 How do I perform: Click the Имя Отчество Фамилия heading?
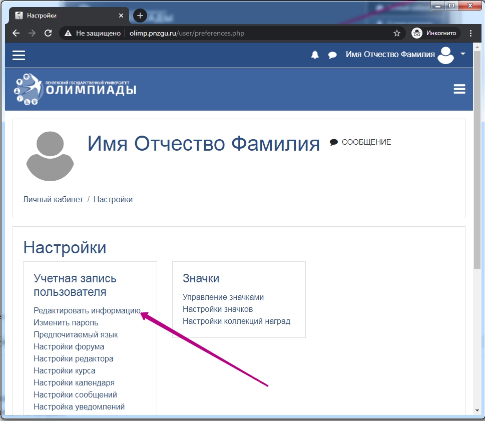(x=204, y=144)
